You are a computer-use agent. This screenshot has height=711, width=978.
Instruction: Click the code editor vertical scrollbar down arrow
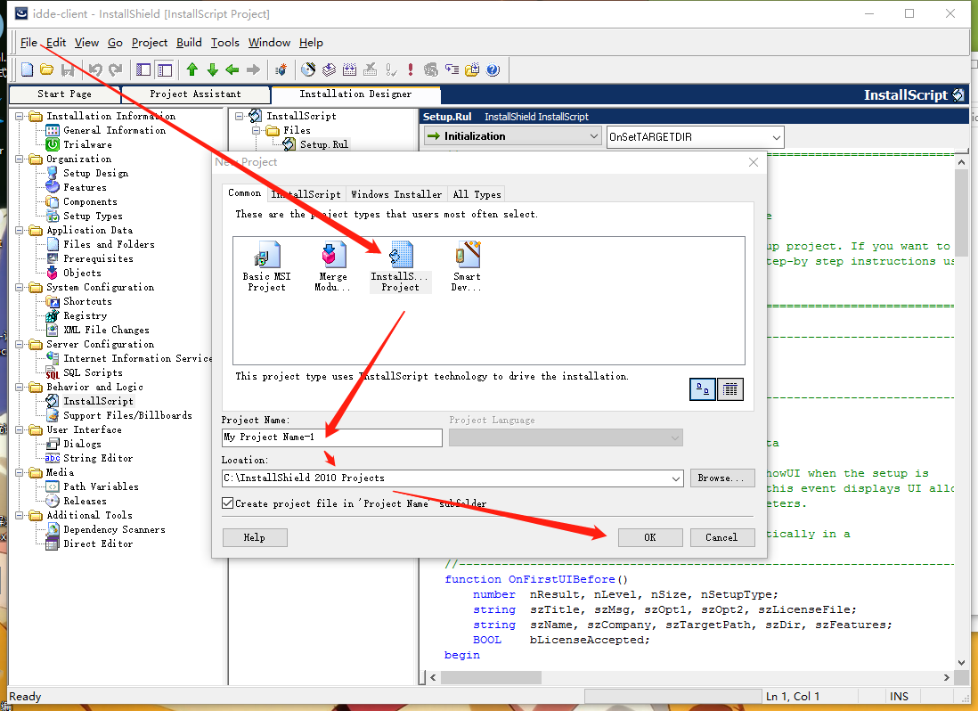(961, 663)
